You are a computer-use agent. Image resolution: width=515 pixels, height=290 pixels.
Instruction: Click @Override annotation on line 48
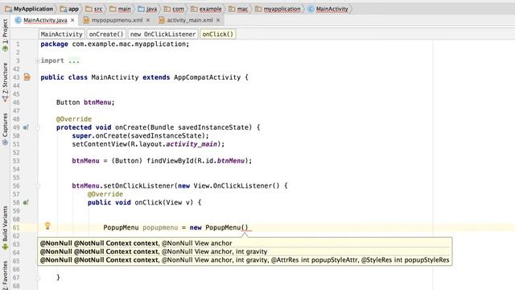coord(74,119)
